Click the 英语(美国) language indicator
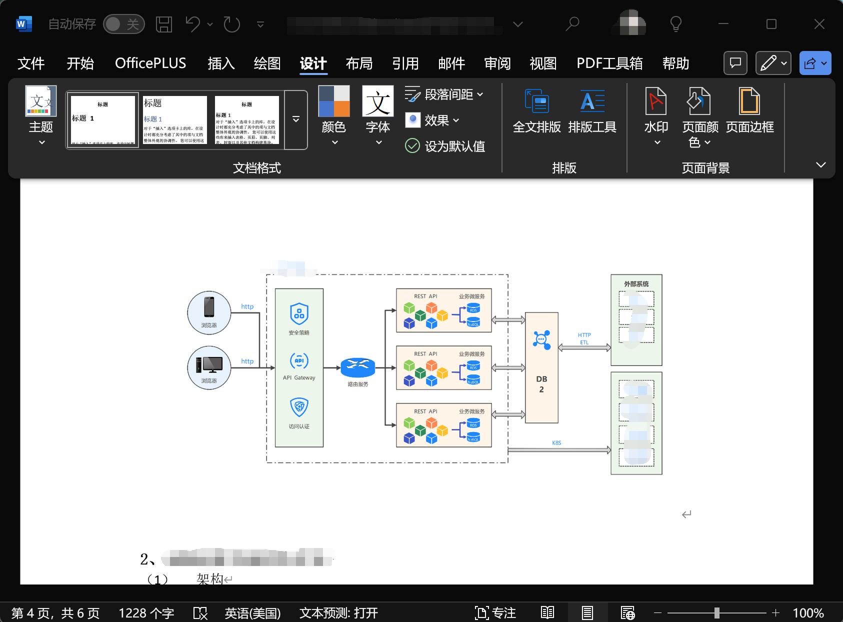This screenshot has width=843, height=622. pyautogui.click(x=252, y=613)
